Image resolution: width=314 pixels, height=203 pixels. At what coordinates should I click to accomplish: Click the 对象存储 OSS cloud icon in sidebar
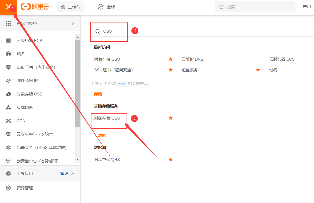[x=8, y=94]
